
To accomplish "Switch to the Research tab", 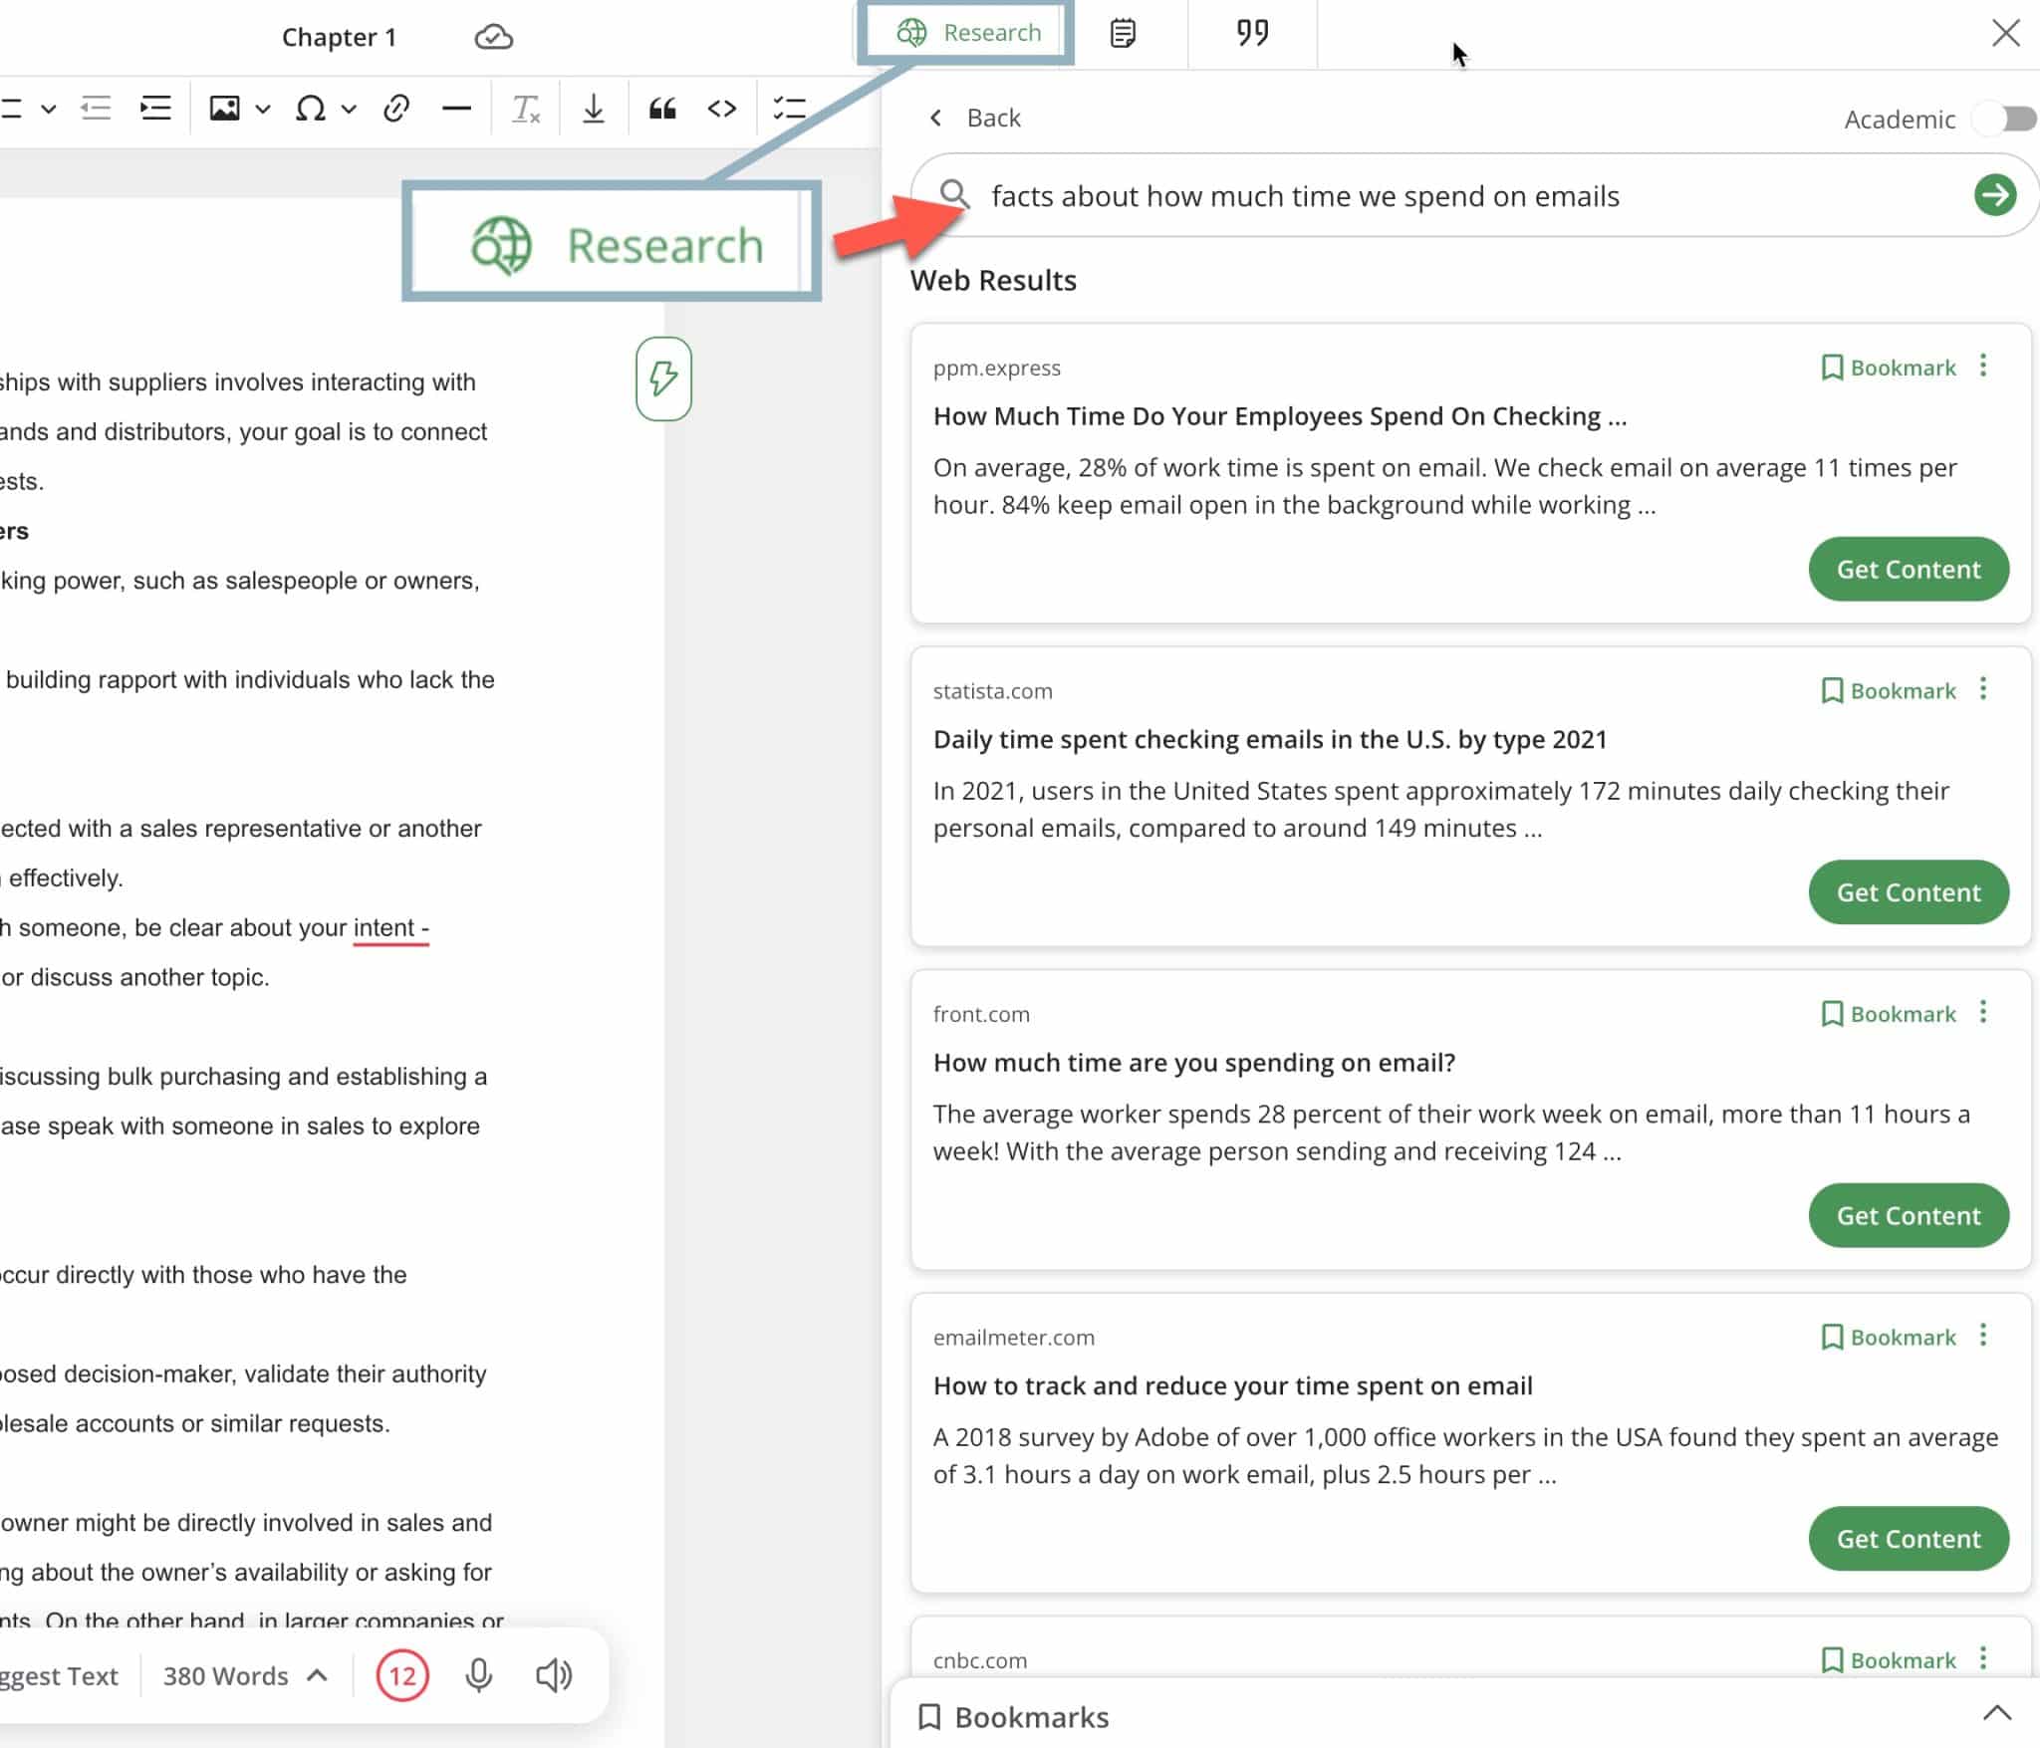I will (966, 32).
